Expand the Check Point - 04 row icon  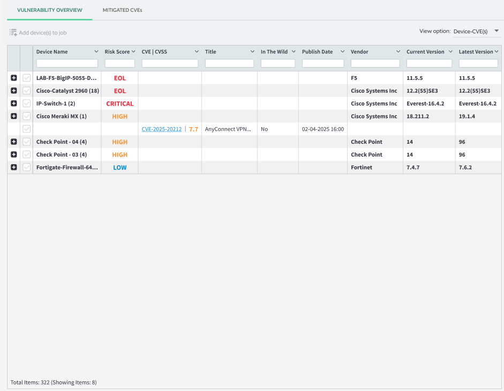point(14,142)
